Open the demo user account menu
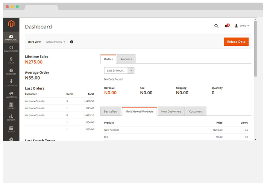 click(242, 26)
